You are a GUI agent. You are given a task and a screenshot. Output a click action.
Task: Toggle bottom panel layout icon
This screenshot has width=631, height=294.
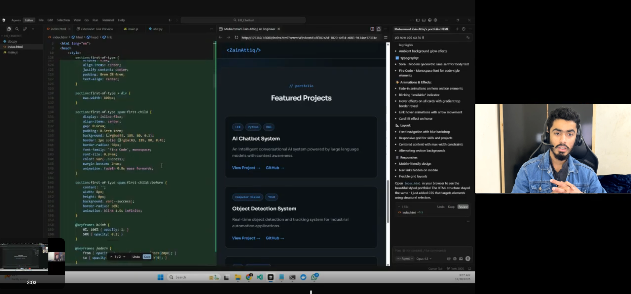pyautogui.click(x=424, y=20)
